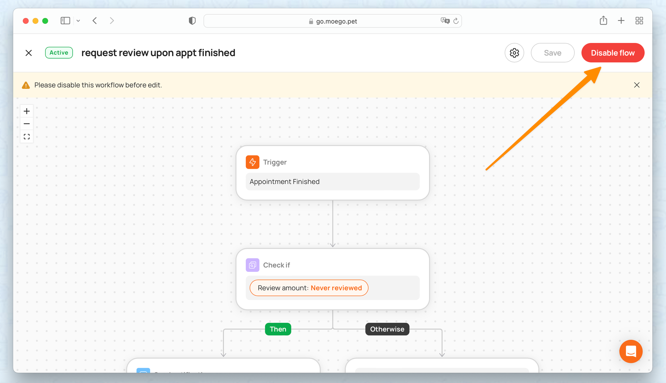
Task: Select the Appointment Finished trigger field
Action: coord(332,182)
